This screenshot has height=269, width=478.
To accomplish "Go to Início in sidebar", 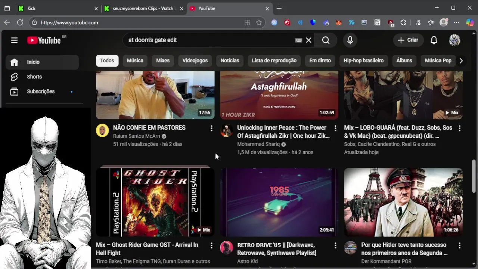I will (42, 62).
